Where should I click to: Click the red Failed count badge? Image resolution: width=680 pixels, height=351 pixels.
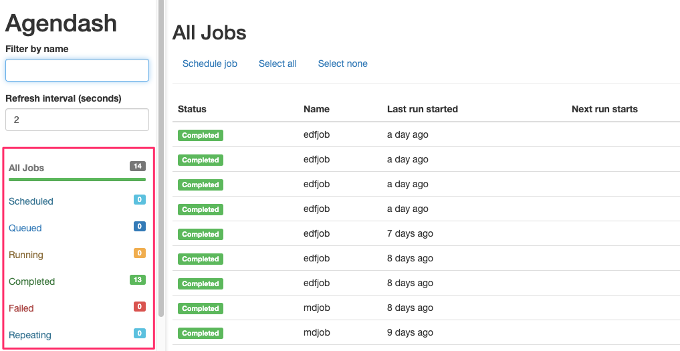coord(139,307)
